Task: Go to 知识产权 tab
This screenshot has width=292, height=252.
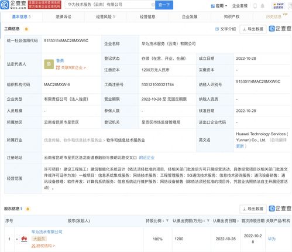Action: pos(232,17)
